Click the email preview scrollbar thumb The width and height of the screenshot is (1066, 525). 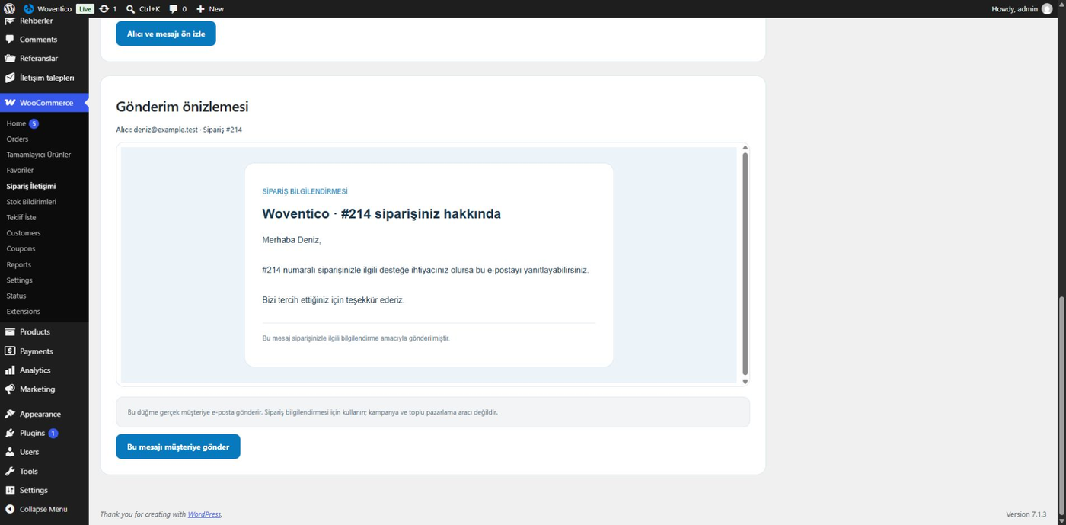pyautogui.click(x=745, y=264)
